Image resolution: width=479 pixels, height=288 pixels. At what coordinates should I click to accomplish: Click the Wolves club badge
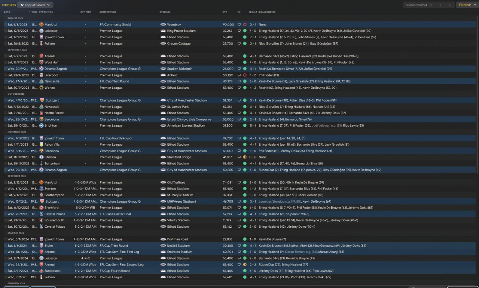[41, 88]
